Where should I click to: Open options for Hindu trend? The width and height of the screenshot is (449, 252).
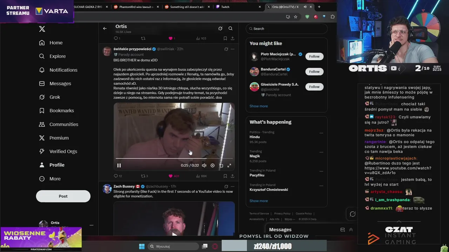click(321, 133)
